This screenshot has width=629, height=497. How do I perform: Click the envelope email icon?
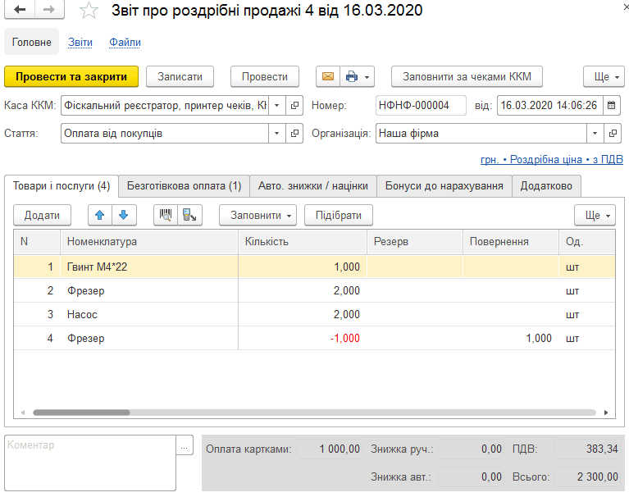coord(328,76)
